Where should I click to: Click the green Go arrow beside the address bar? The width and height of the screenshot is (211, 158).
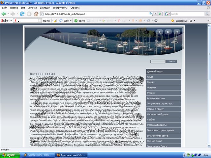[160, 14]
